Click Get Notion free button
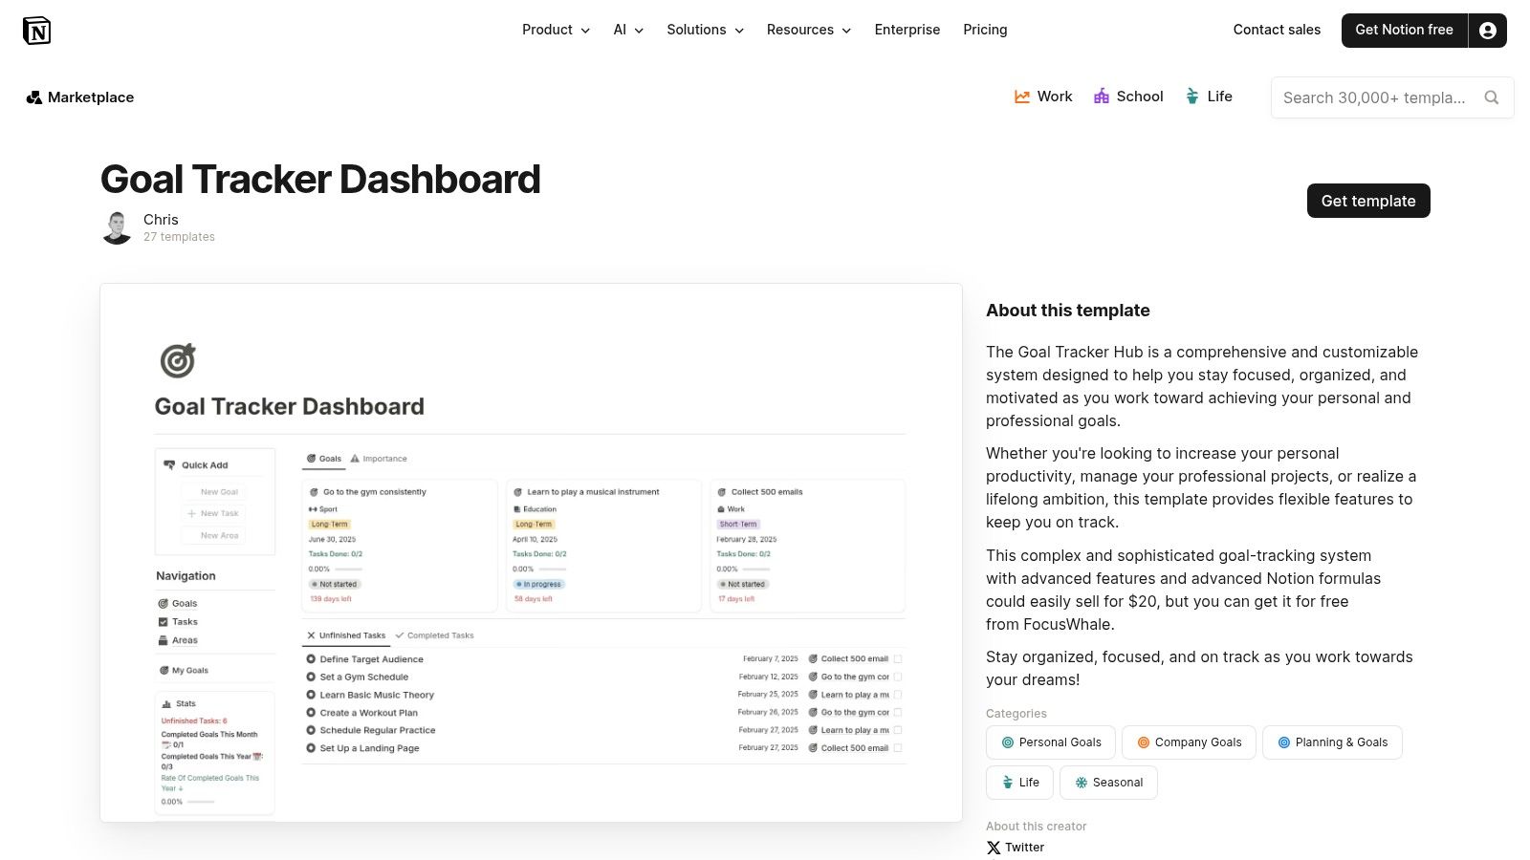Image resolution: width=1530 pixels, height=860 pixels. click(1404, 31)
